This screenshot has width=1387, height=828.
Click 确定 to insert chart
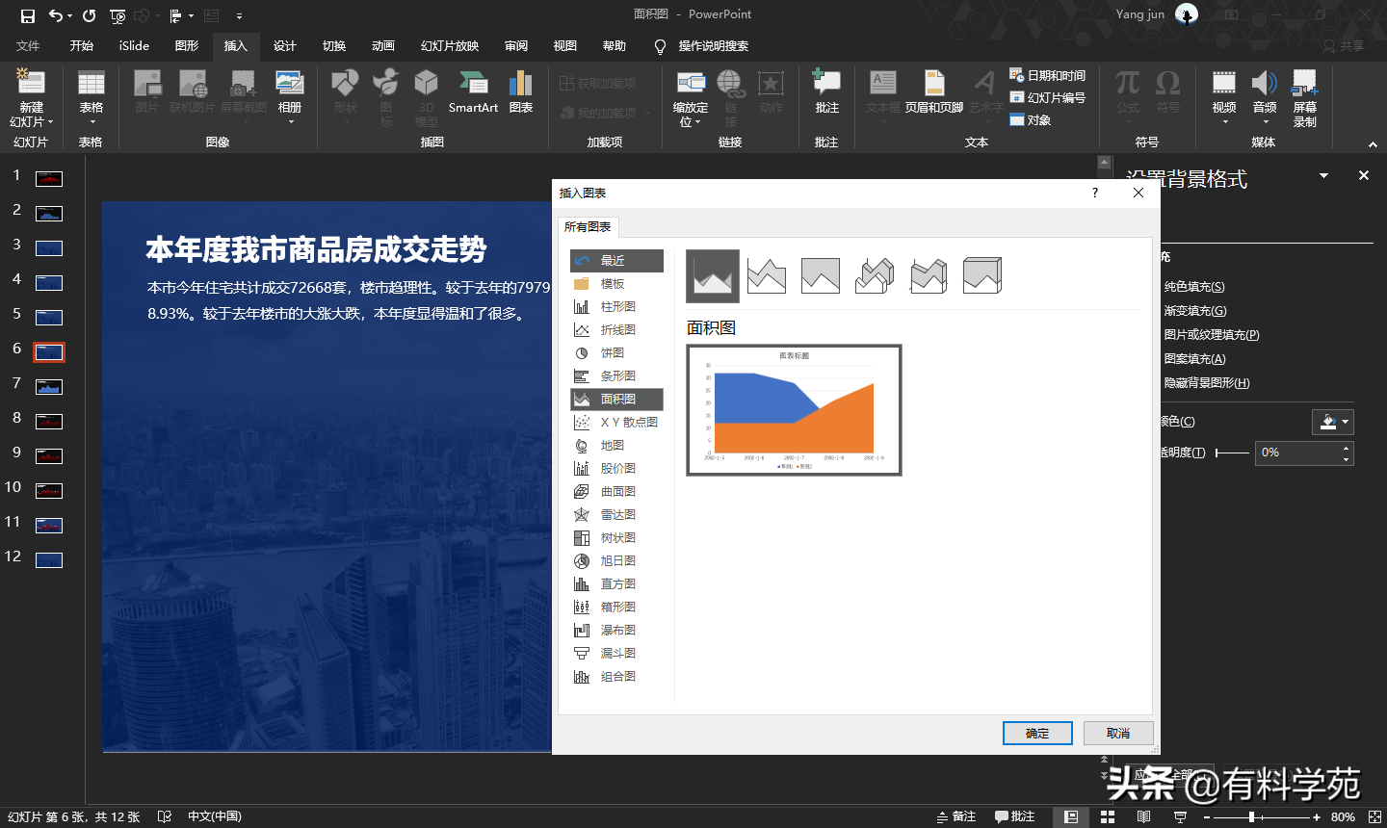tap(1037, 734)
